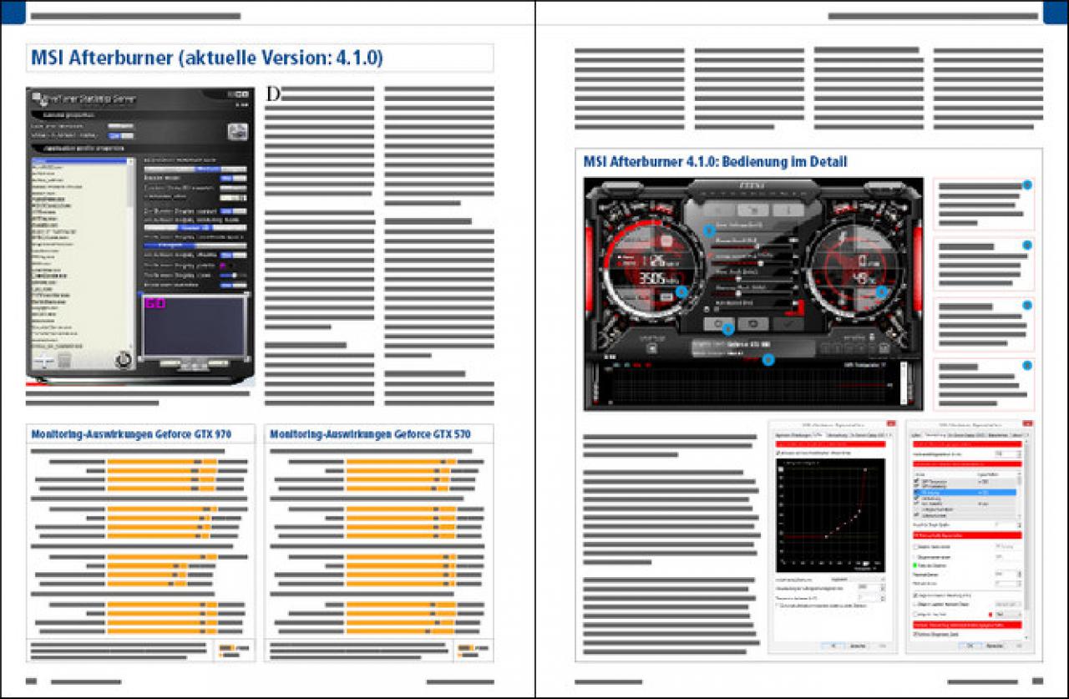Click OK in the monitoring properties dialog
Image resolution: width=1069 pixels, height=699 pixels.
pyautogui.click(x=969, y=646)
